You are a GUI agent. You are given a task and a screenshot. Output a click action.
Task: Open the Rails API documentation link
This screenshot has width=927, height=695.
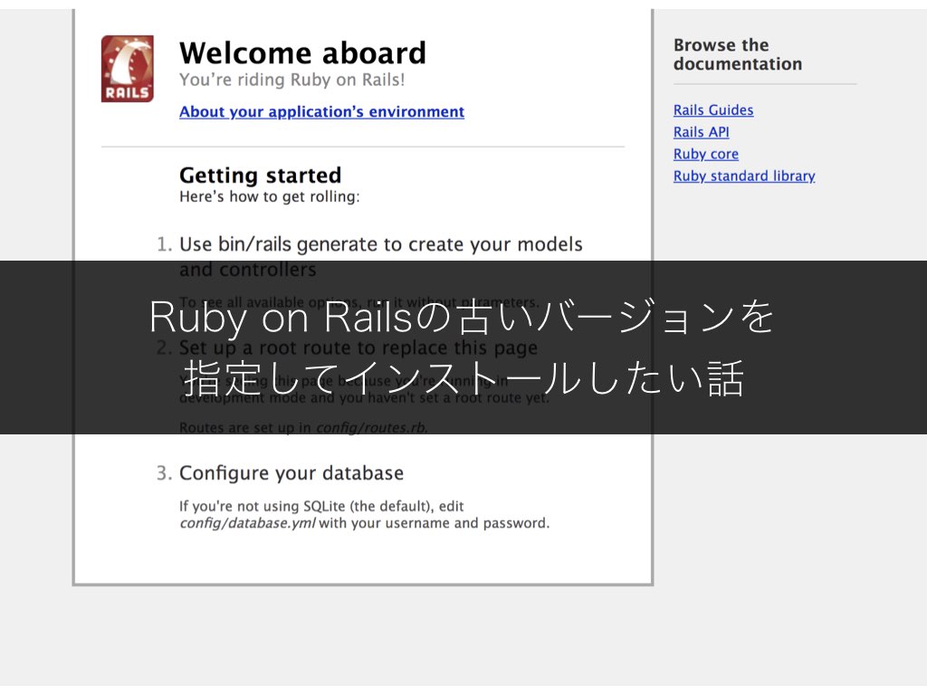tap(701, 131)
